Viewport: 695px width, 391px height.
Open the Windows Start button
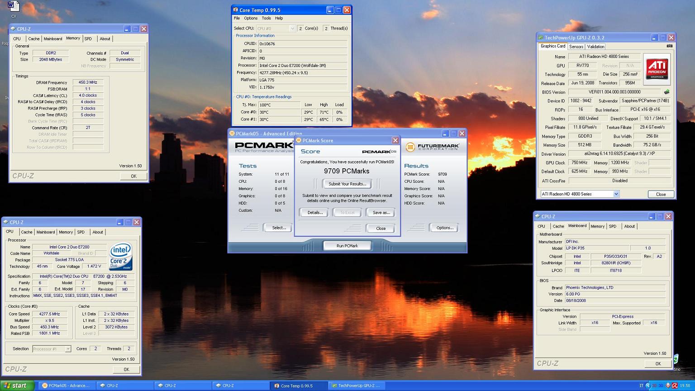[x=18, y=386]
